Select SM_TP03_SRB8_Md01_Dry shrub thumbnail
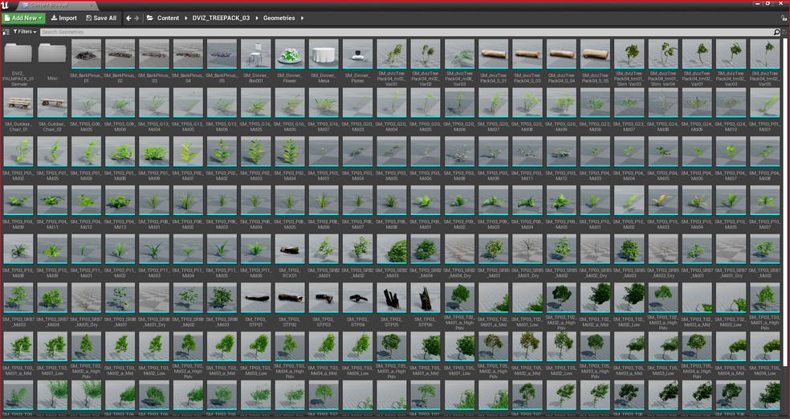Image resolution: width=790 pixels, height=419 pixels. pyautogui.click(x=154, y=298)
